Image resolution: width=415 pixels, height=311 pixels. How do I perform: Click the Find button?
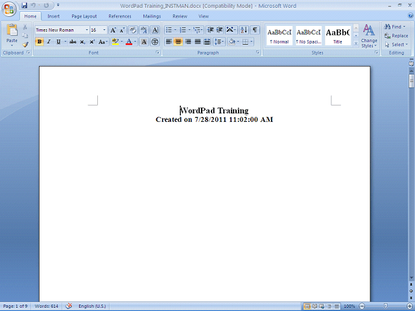tap(395, 27)
